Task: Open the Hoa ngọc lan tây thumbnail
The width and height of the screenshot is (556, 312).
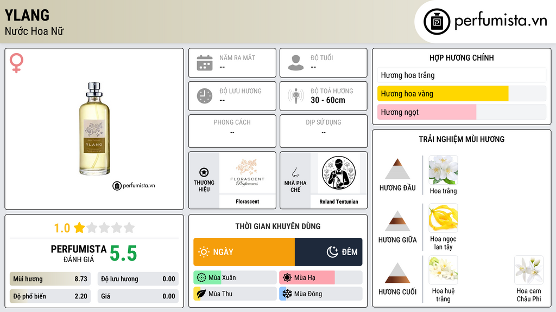Action: pyautogui.click(x=443, y=218)
